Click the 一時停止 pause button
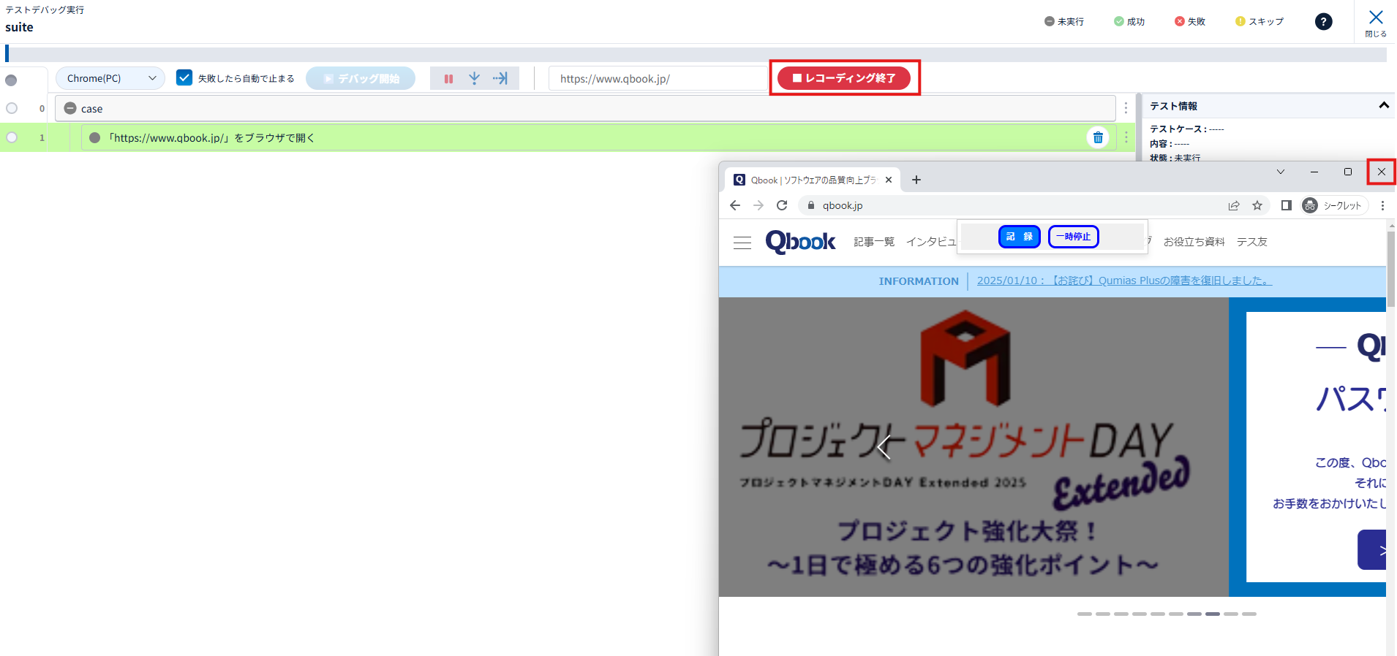Viewport: 1397px width, 656px height. pos(1073,237)
